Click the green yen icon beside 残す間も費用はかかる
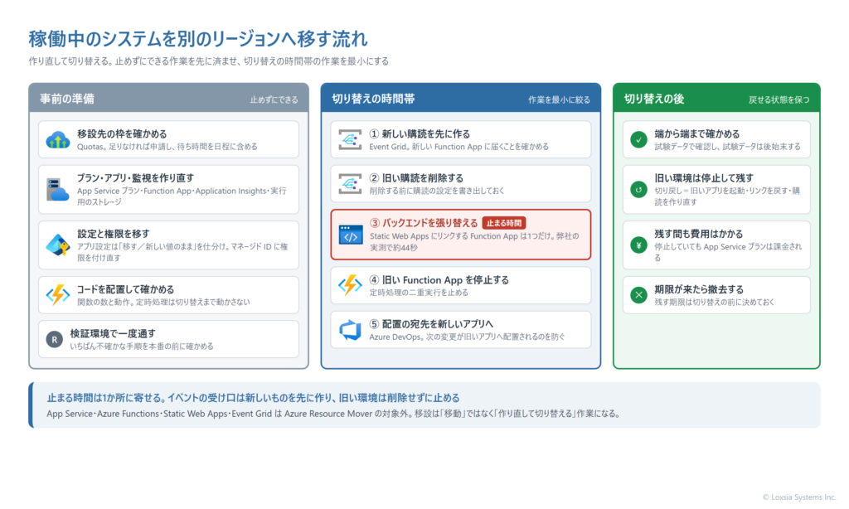 pyautogui.click(x=639, y=245)
